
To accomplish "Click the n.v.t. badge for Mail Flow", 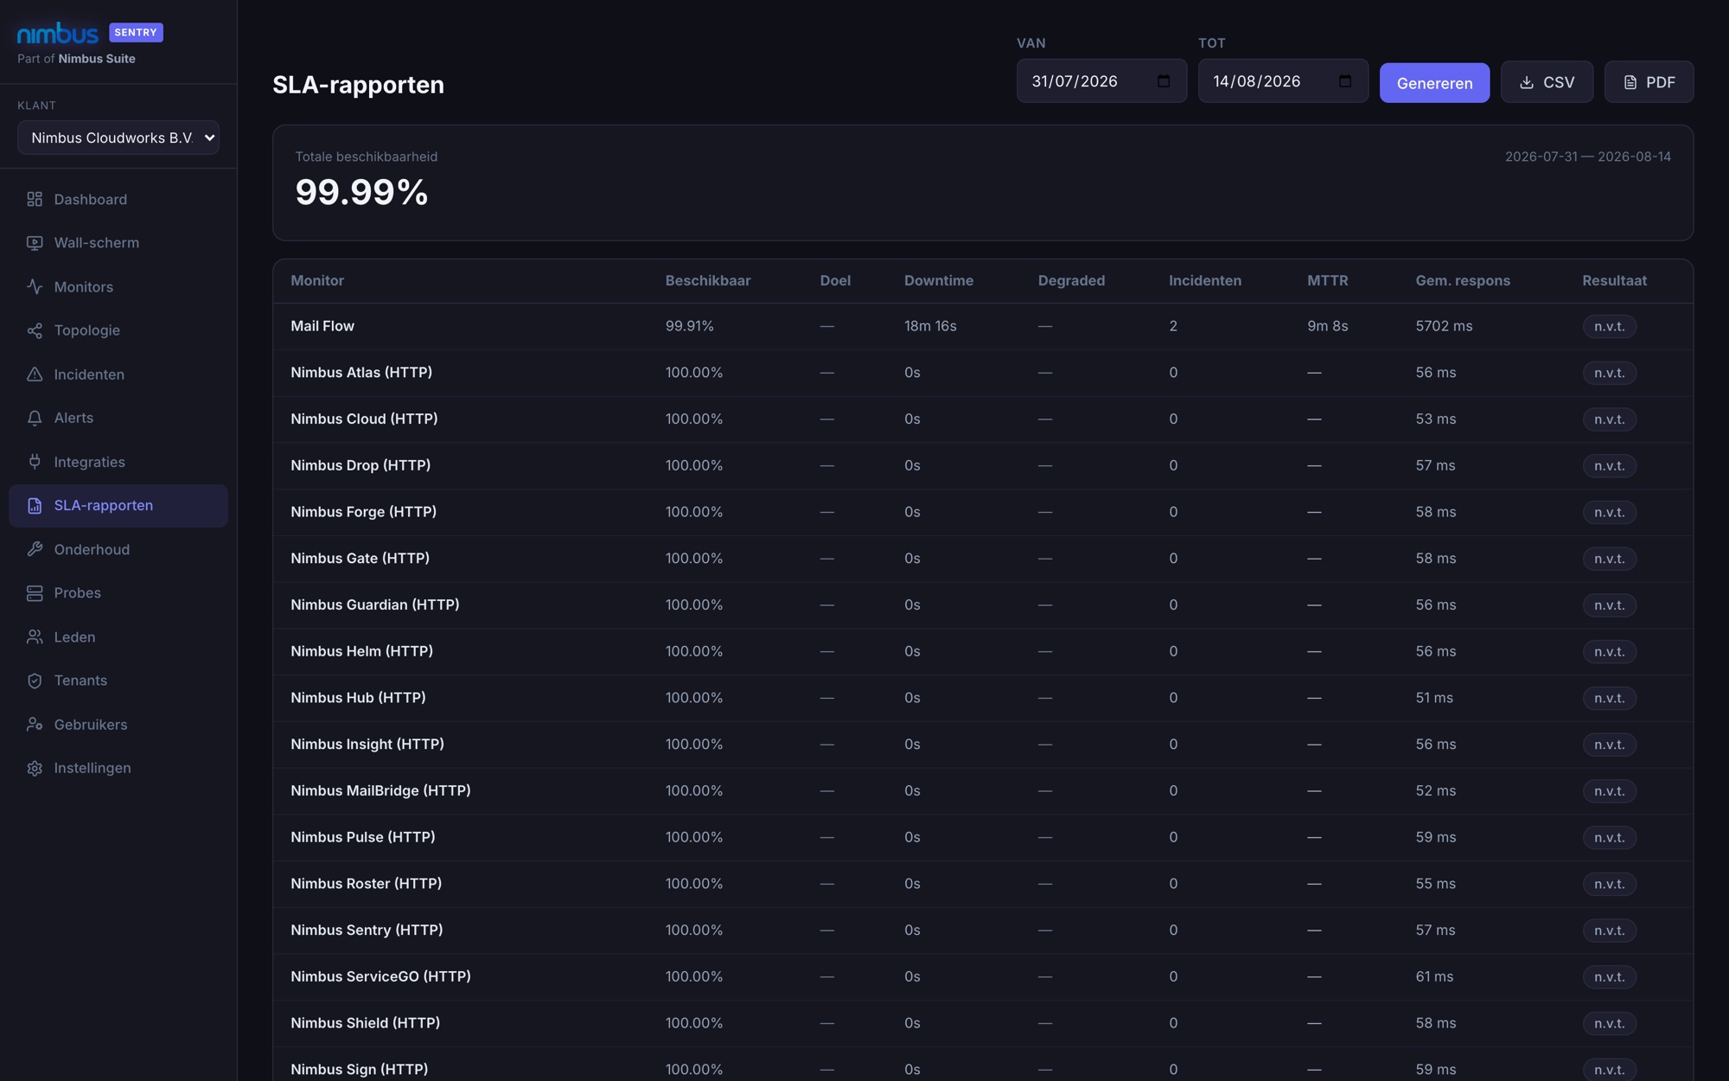I will tap(1610, 326).
